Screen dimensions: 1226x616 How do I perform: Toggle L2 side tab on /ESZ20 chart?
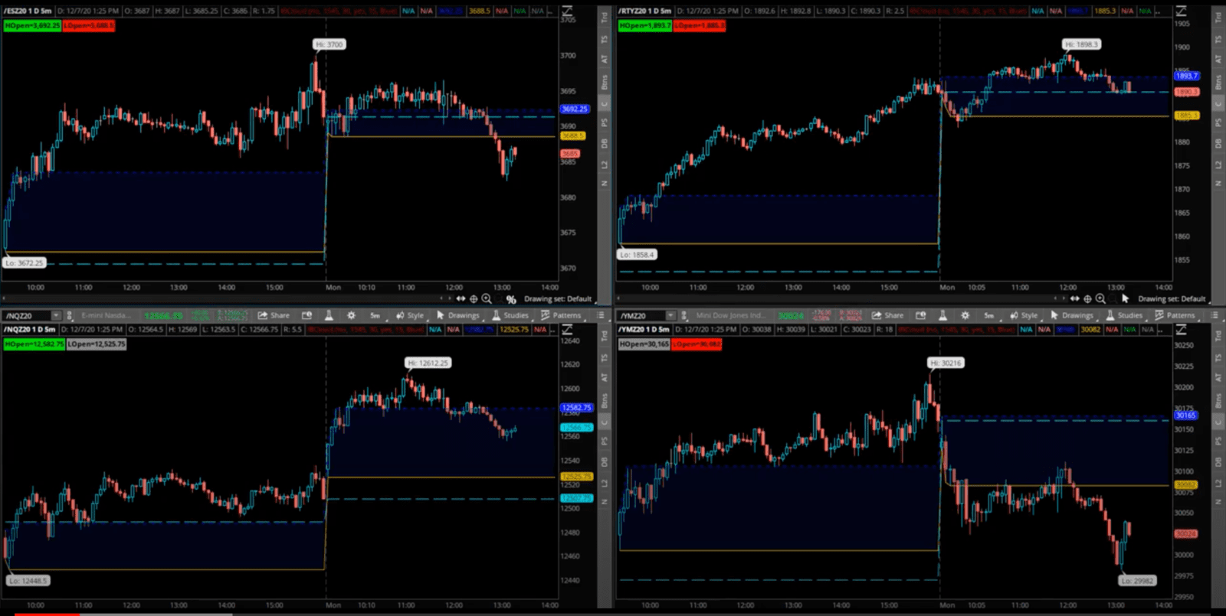point(605,165)
